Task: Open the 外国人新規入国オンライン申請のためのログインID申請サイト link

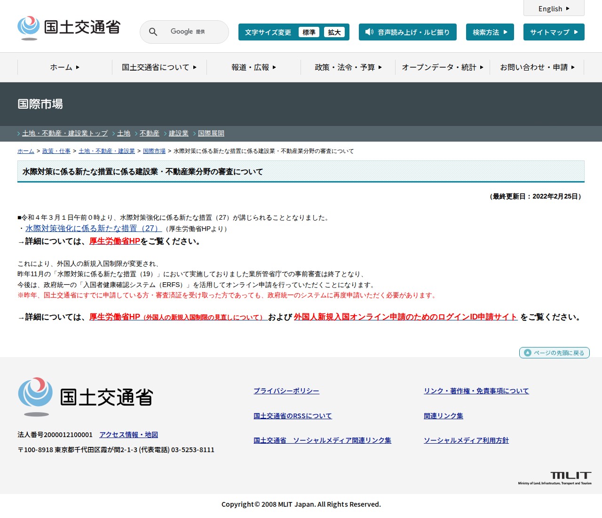Action: 406,317
